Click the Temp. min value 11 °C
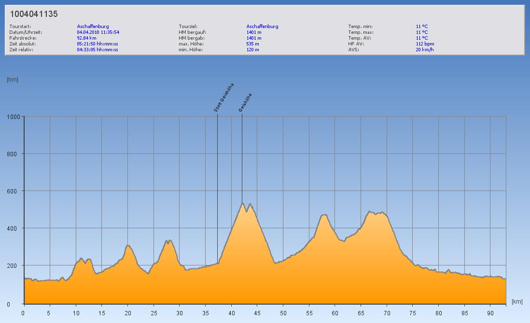This screenshot has width=530, height=323. pos(421,27)
